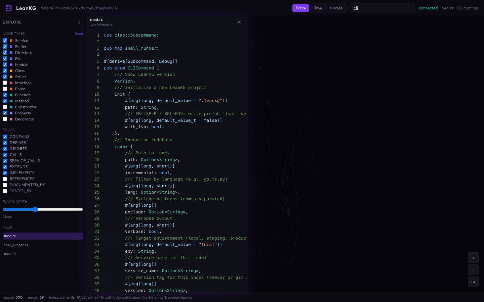This screenshot has height=302, width=484.
Task: Enable the Constructor node type checkbox
Action: click(5, 107)
